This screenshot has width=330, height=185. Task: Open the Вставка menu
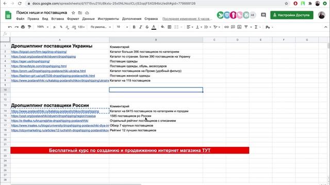pos(57,18)
